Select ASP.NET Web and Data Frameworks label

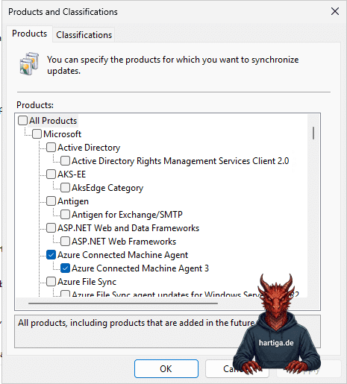click(128, 228)
